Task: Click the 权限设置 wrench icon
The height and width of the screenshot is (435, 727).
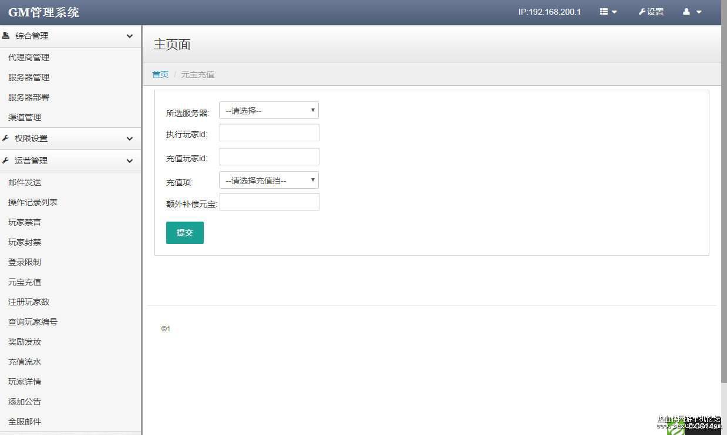Action: point(6,138)
